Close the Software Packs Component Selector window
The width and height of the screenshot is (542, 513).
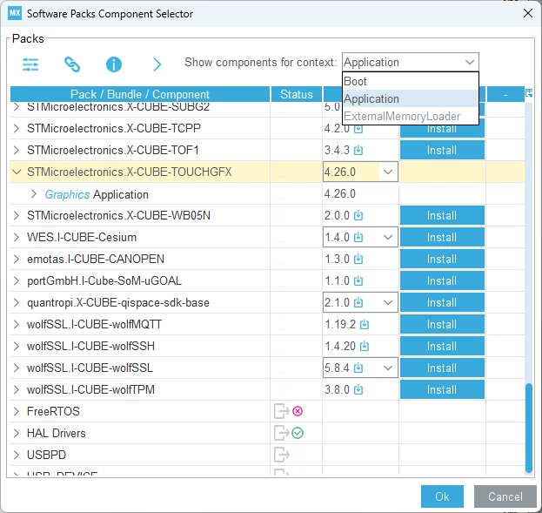(528, 13)
